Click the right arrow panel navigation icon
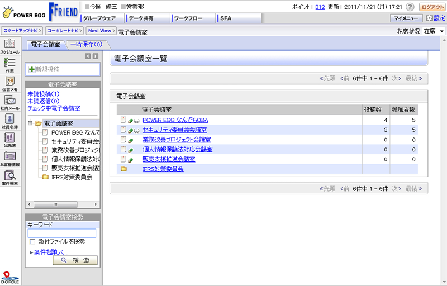 pyautogui.click(x=96, y=56)
